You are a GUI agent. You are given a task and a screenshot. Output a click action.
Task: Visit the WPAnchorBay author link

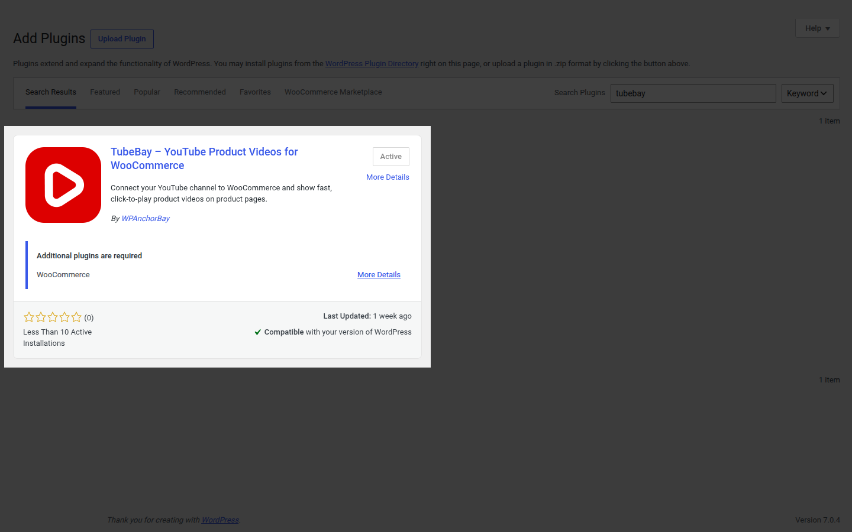pyautogui.click(x=146, y=219)
